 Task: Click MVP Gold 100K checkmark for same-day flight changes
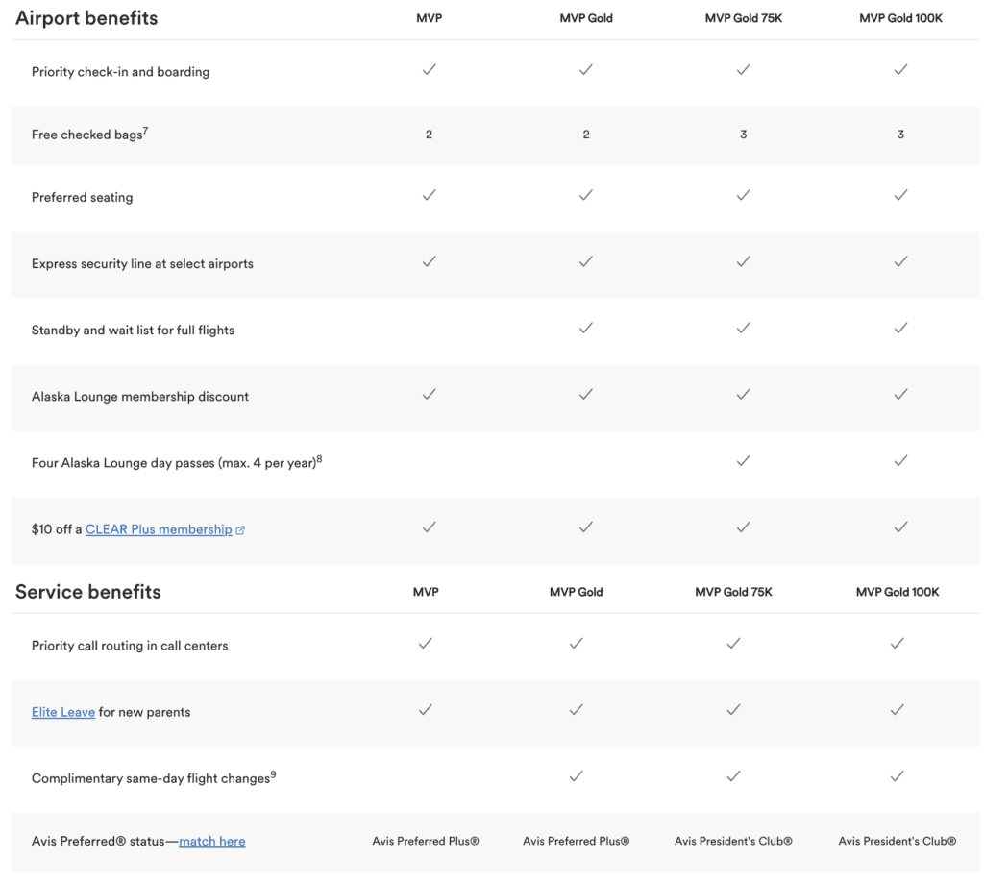point(898,777)
